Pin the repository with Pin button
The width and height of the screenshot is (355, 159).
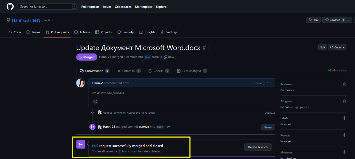pos(313,20)
